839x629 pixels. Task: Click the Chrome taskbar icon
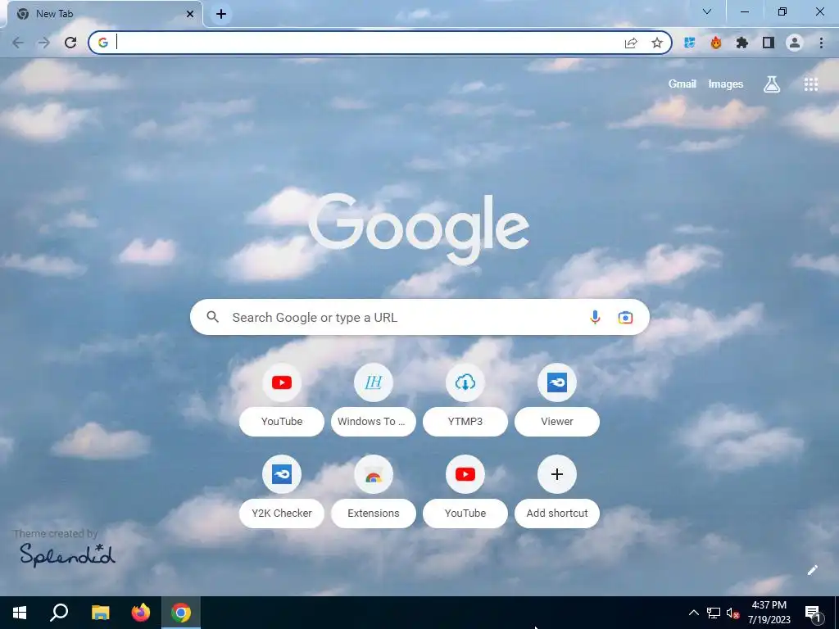pos(181,613)
